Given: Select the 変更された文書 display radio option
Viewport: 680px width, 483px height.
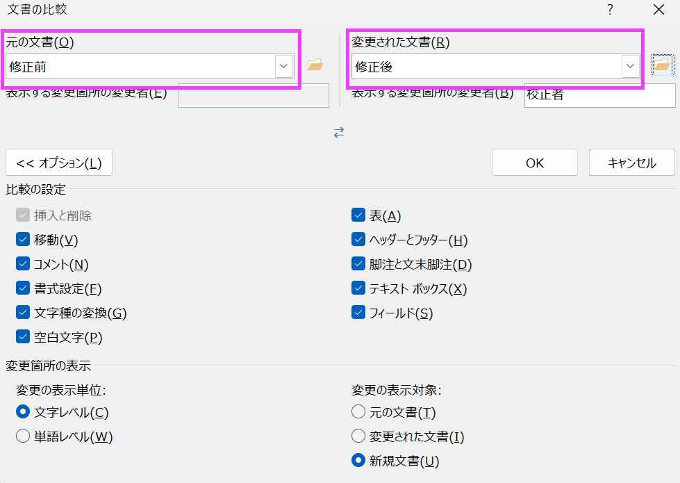Looking at the screenshot, I should tap(358, 436).
